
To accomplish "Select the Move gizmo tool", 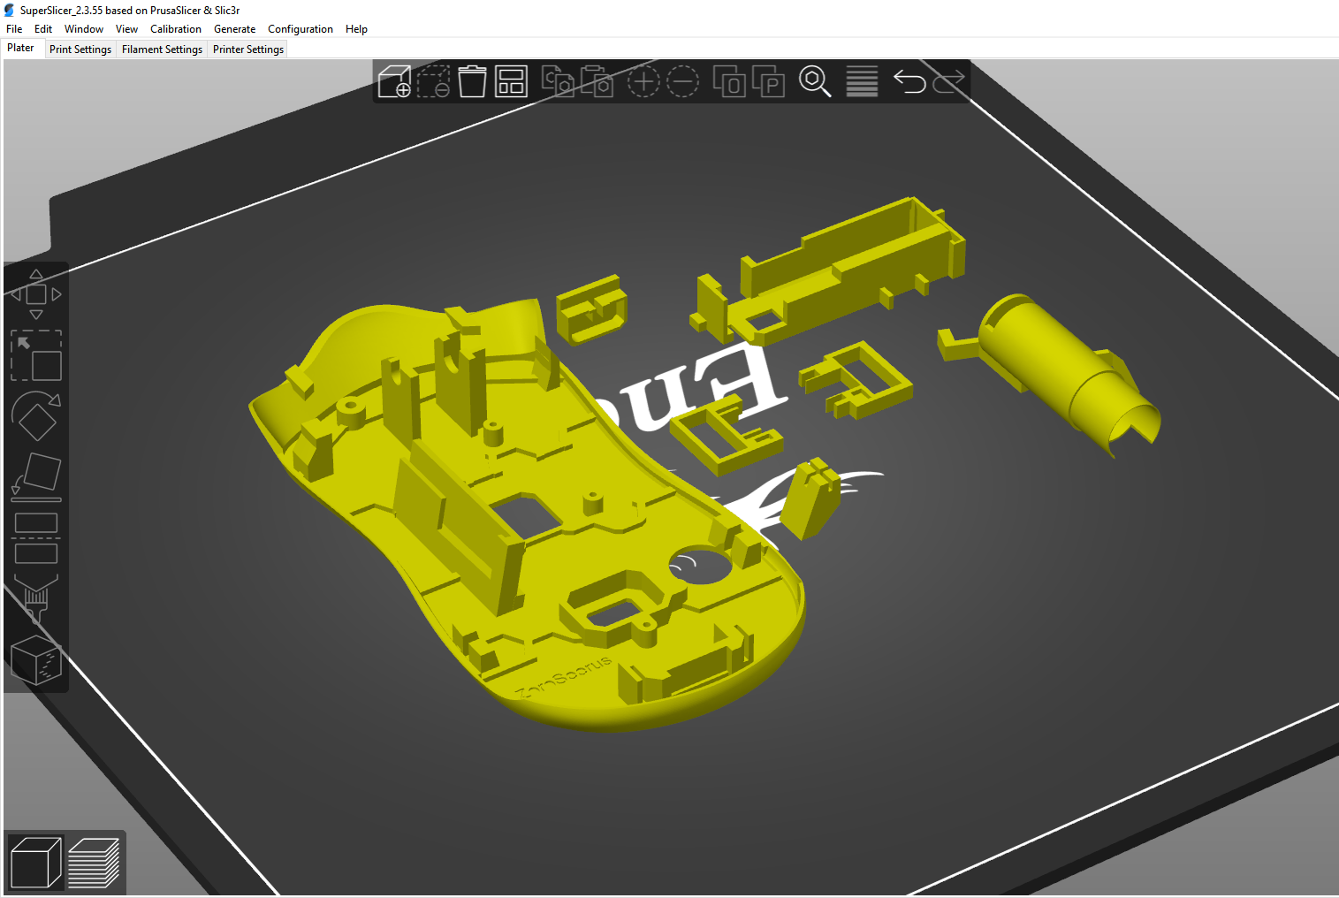I will pos(36,294).
